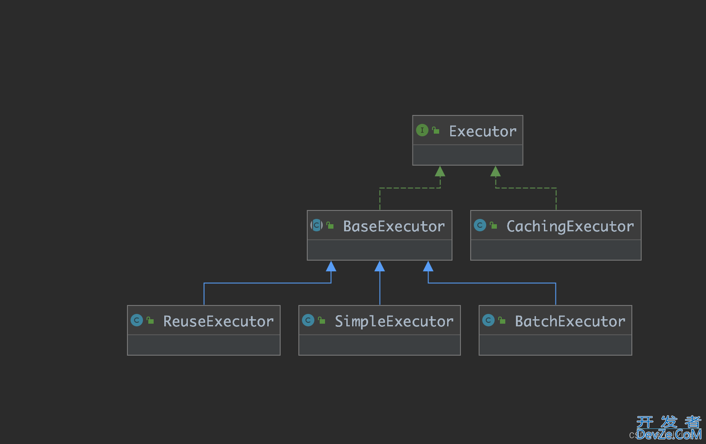This screenshot has height=444, width=706.
Task: Click the green interface icon beside Executor
Action: (x=422, y=130)
